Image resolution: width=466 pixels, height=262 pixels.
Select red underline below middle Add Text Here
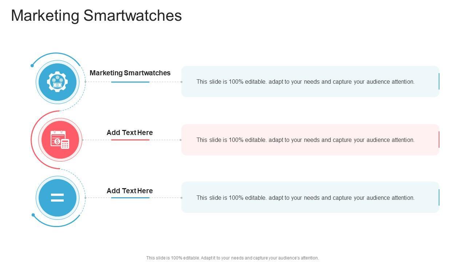pyautogui.click(x=130, y=140)
